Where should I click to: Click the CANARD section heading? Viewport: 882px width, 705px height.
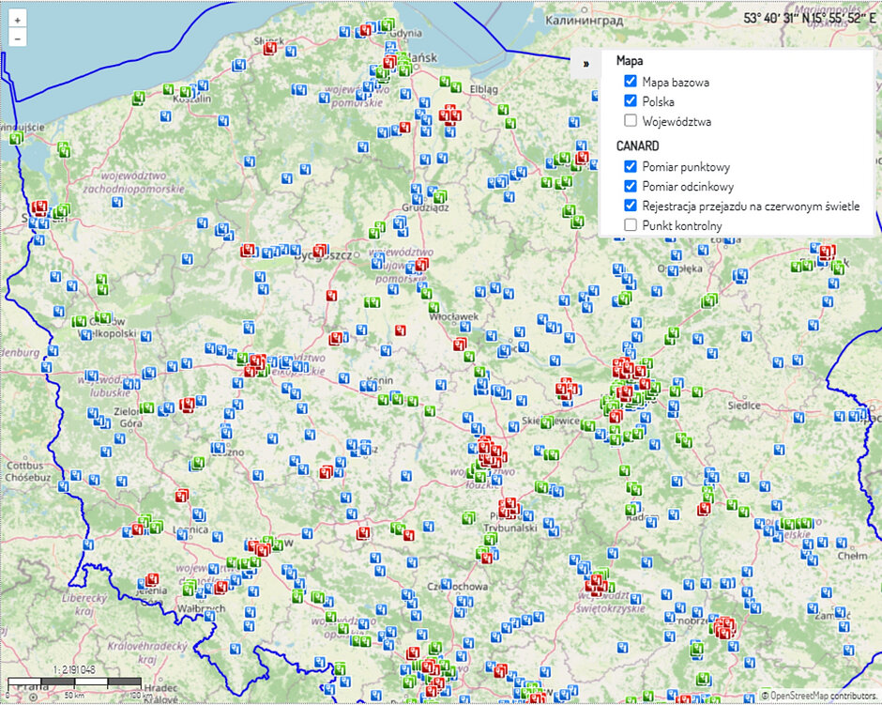click(637, 146)
